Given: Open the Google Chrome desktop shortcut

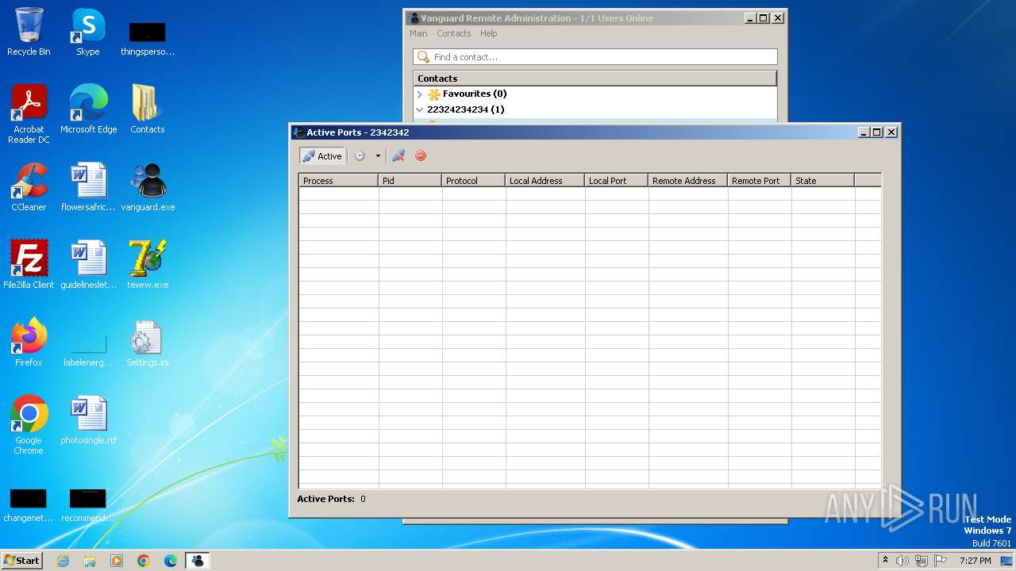Looking at the screenshot, I should point(29,425).
